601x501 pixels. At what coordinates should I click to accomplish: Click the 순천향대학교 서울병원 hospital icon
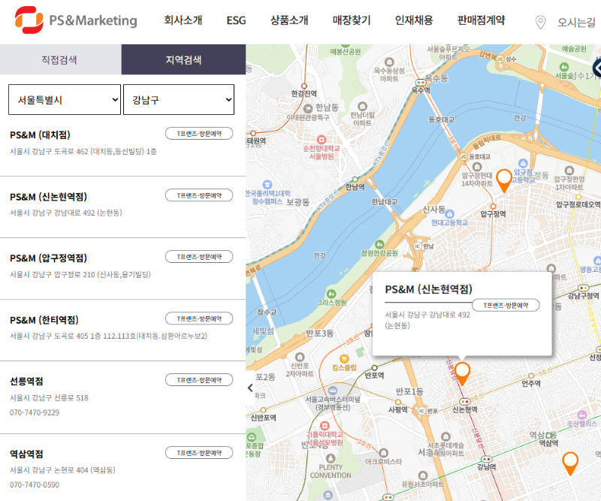(x=322, y=140)
